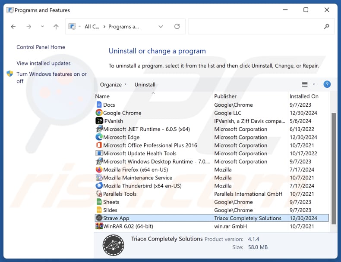The height and width of the screenshot is (262, 341).
Task: Open Turn Windows features on or off
Action: coord(51,77)
